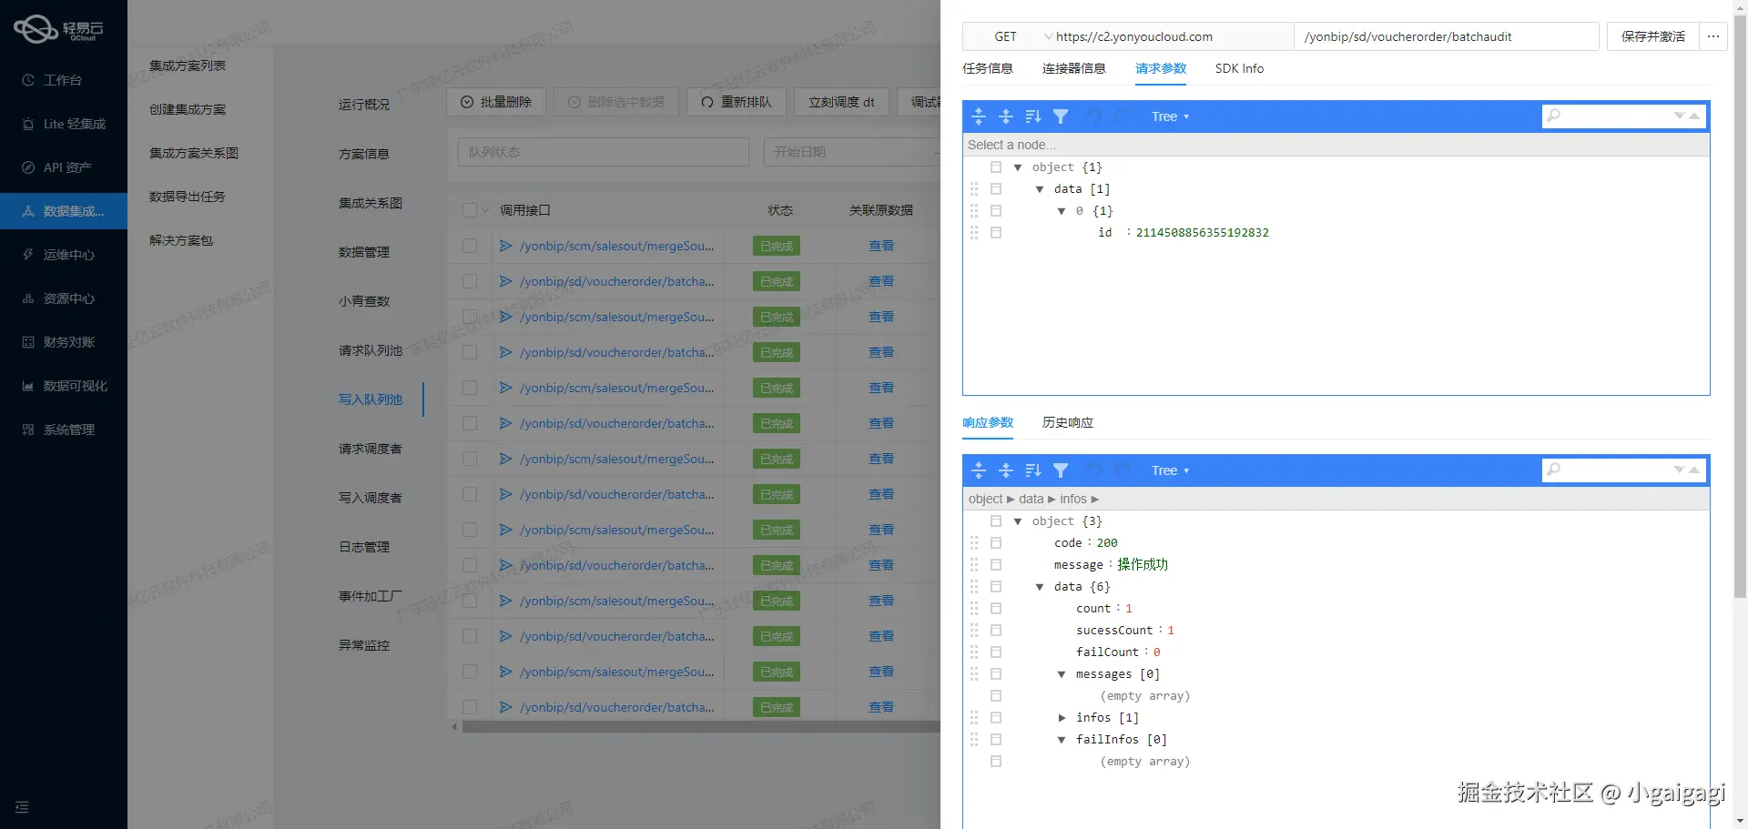Image resolution: width=1748 pixels, height=829 pixels.
Task: Click the 操作成功 message value
Action: [x=1143, y=565]
